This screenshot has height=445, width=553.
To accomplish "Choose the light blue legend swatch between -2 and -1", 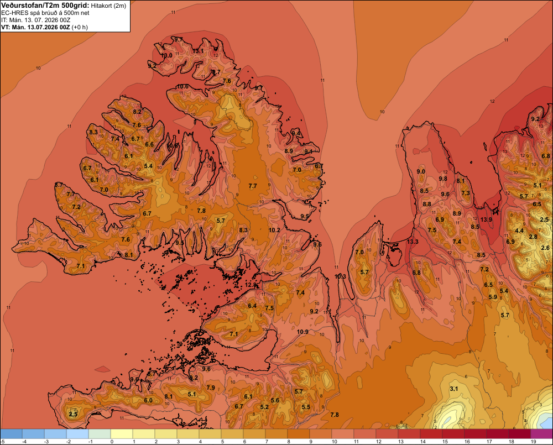I will point(77,433).
